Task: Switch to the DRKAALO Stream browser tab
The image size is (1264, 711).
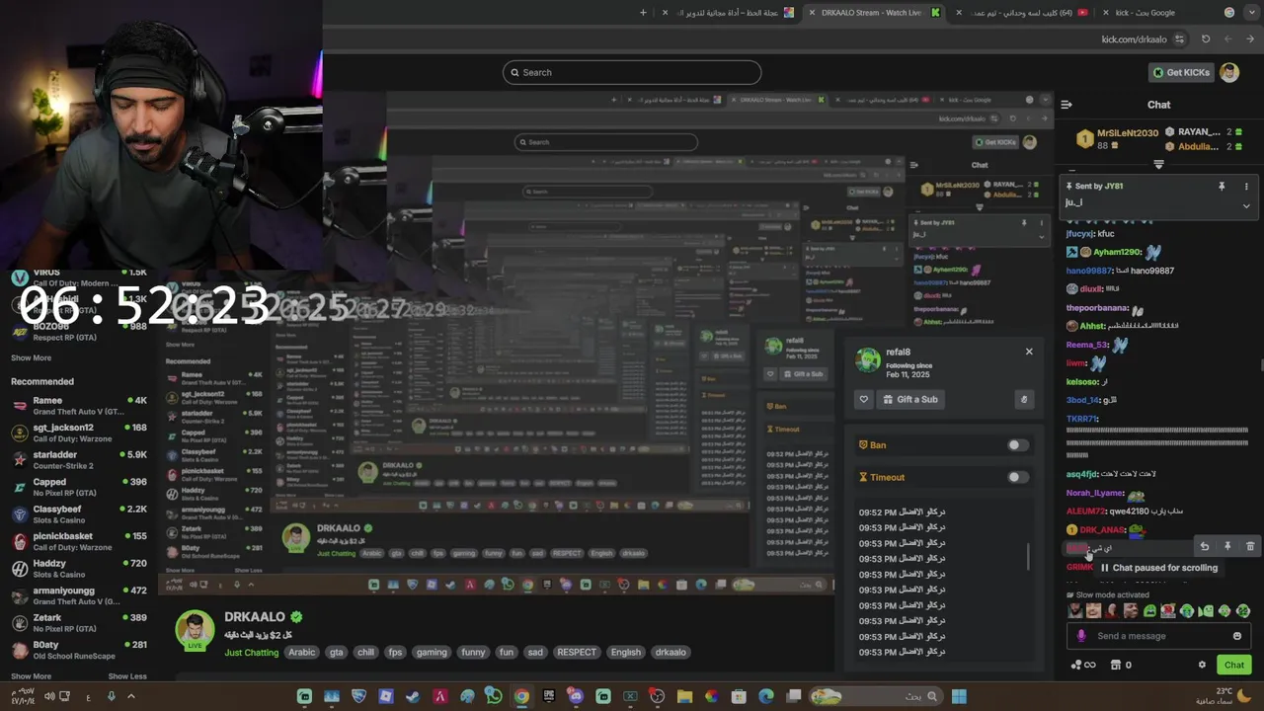Action: (874, 13)
